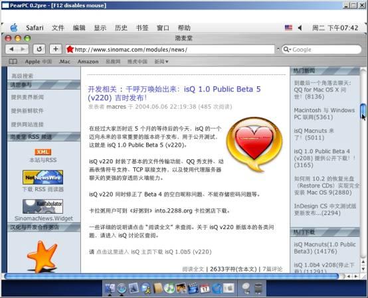The image size is (368, 298).
Task: Click the horizontal scrollbar right arrow
Action: [356, 276]
